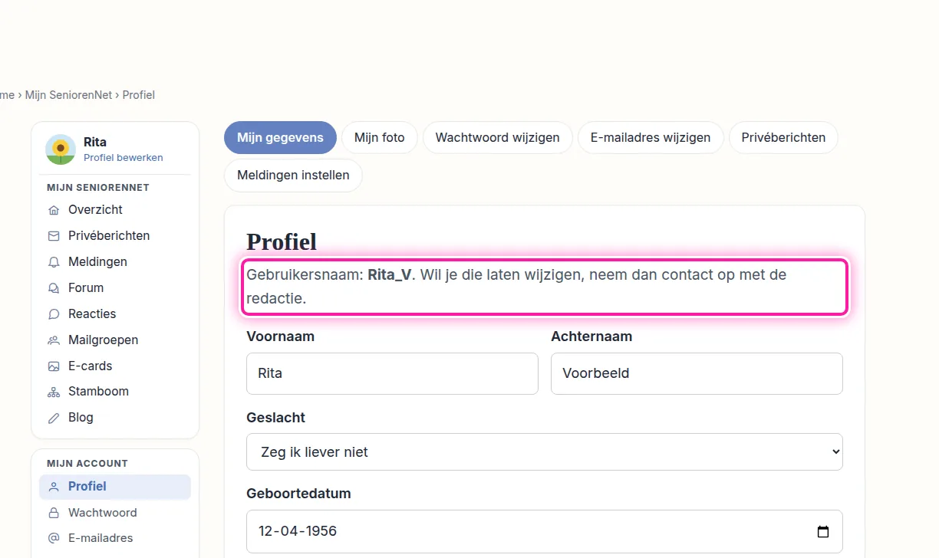Go to Mijn SeniorenNet breadcrumb link
939x558 pixels.
coord(68,95)
